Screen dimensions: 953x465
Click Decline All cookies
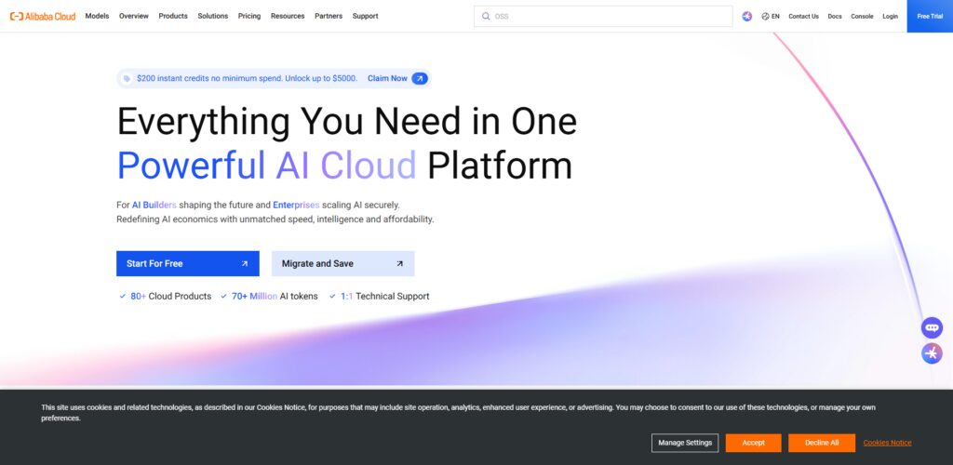pyautogui.click(x=822, y=444)
